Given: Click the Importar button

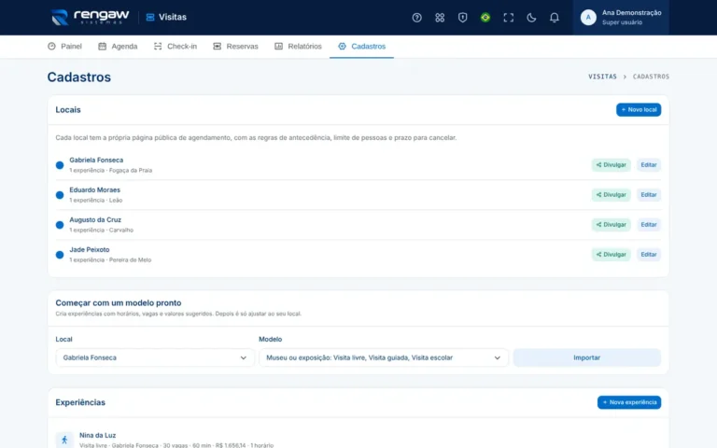Looking at the screenshot, I should pos(586,357).
